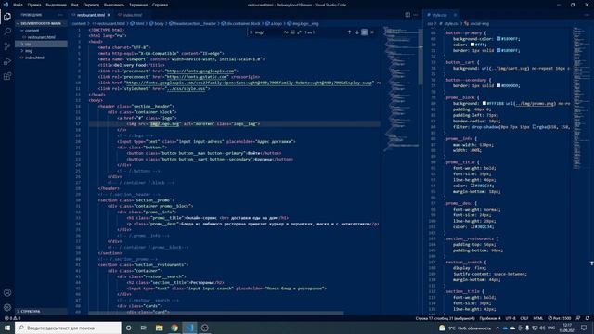Viewport: 594px width, 334px height.
Task: Expand the img folder in explorer
Action: [41, 51]
